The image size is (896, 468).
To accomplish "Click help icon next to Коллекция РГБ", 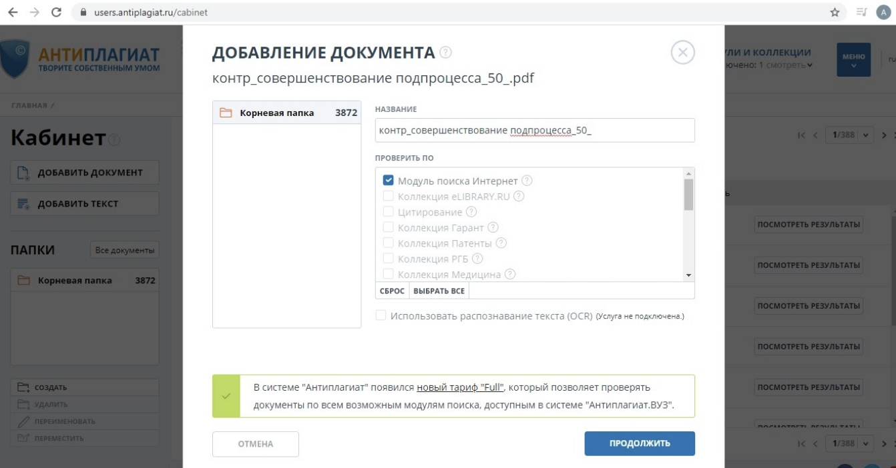I will pos(477,259).
